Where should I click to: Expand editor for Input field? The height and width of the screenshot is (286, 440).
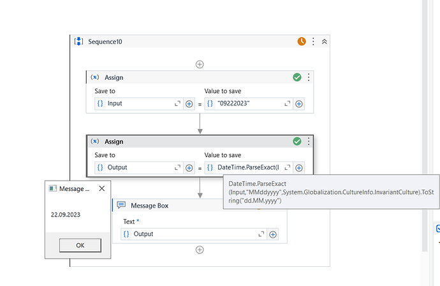tap(177, 103)
